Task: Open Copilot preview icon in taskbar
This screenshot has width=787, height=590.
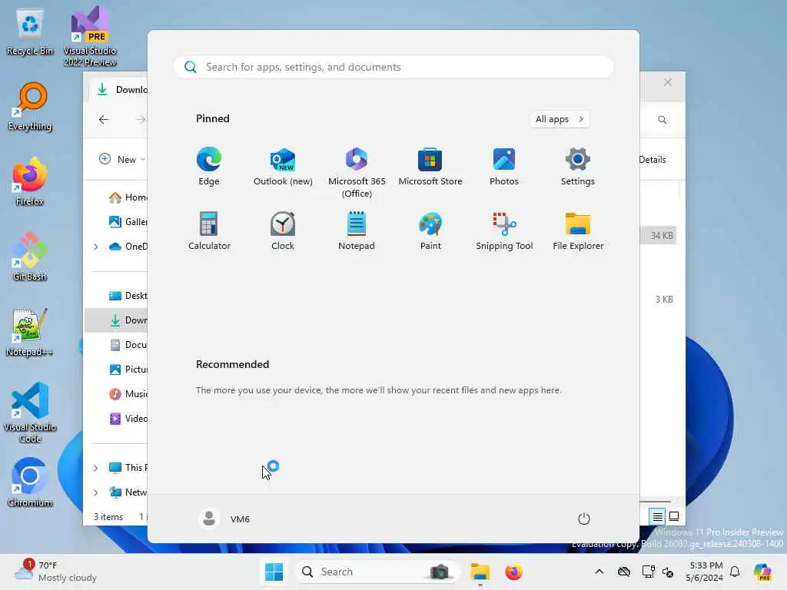Action: [x=762, y=572]
